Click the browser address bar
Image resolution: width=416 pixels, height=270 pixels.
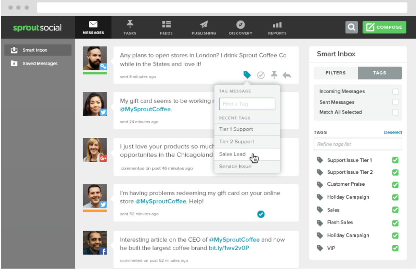click(x=222, y=8)
